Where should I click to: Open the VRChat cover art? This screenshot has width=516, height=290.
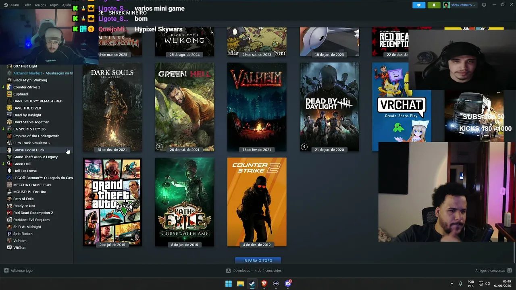point(402,107)
